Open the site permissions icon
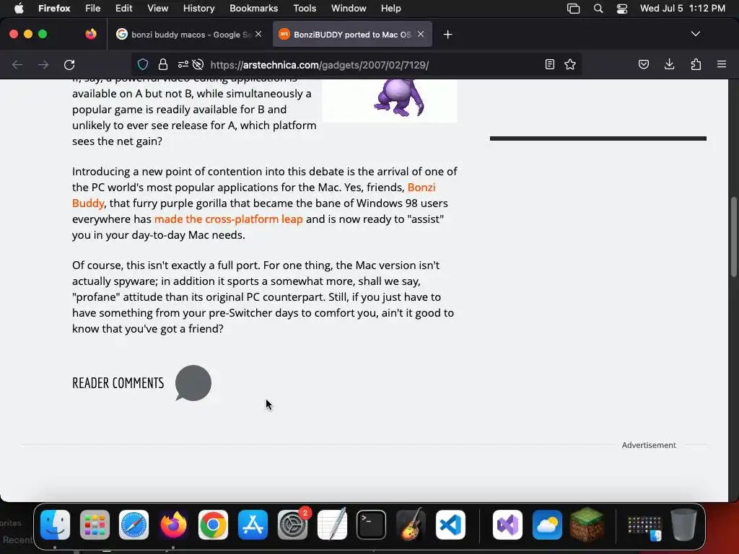Screen dimensions: 739x554 click(x=183, y=64)
